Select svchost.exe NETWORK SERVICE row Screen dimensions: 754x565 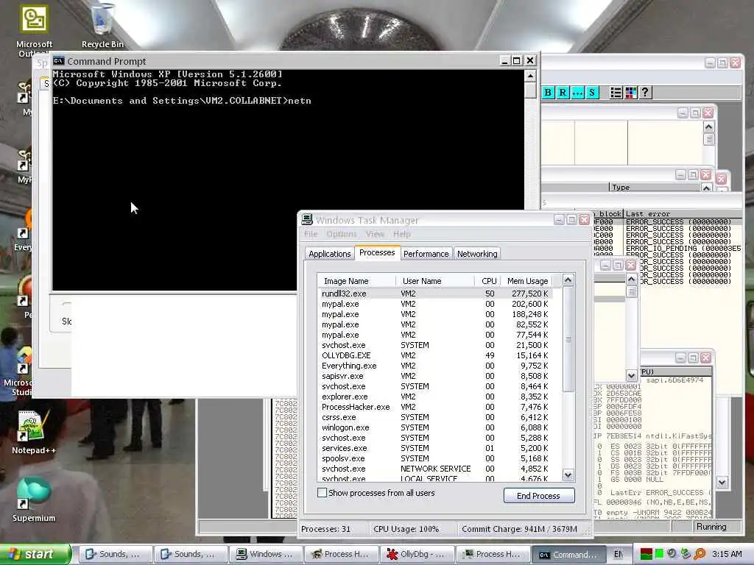(435, 469)
